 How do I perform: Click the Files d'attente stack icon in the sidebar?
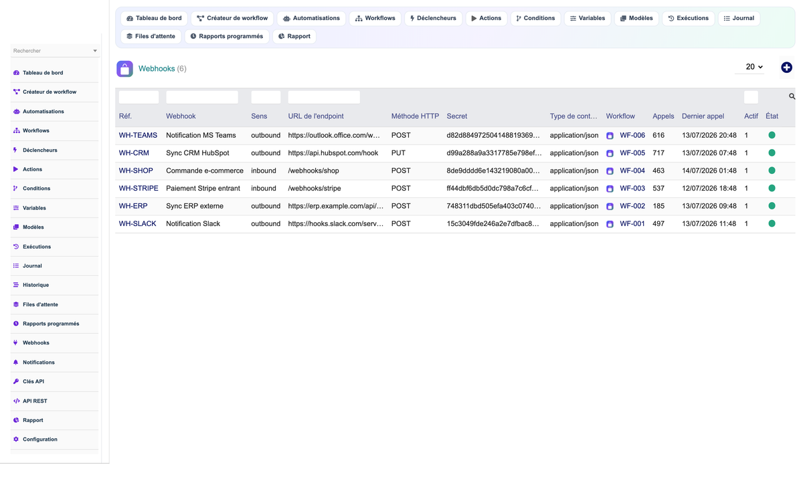tap(16, 304)
